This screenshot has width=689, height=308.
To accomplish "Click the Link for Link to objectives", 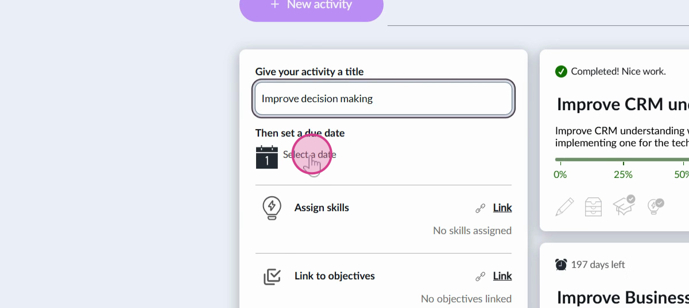I will (502, 276).
